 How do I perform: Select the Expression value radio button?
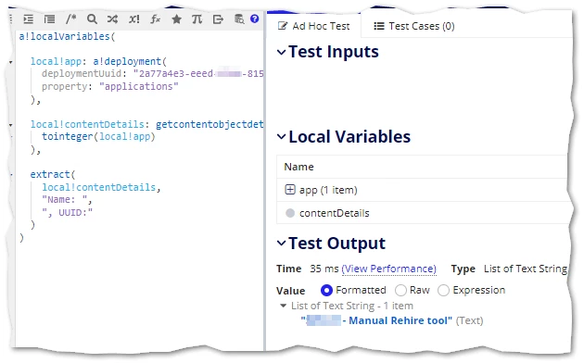pyautogui.click(x=443, y=290)
